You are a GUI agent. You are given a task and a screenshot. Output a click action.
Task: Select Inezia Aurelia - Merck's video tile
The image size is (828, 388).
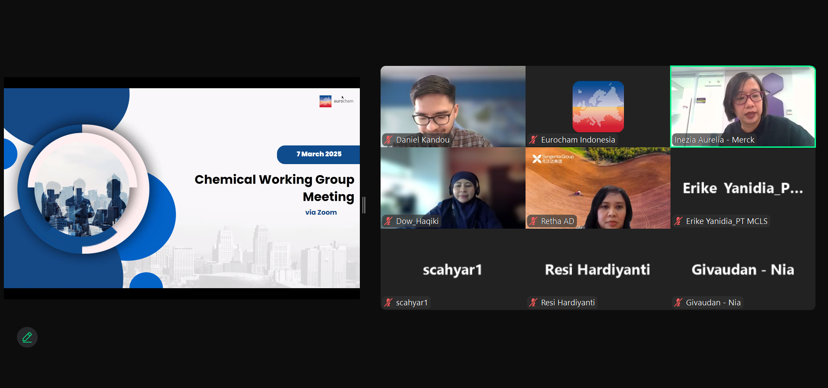click(743, 103)
